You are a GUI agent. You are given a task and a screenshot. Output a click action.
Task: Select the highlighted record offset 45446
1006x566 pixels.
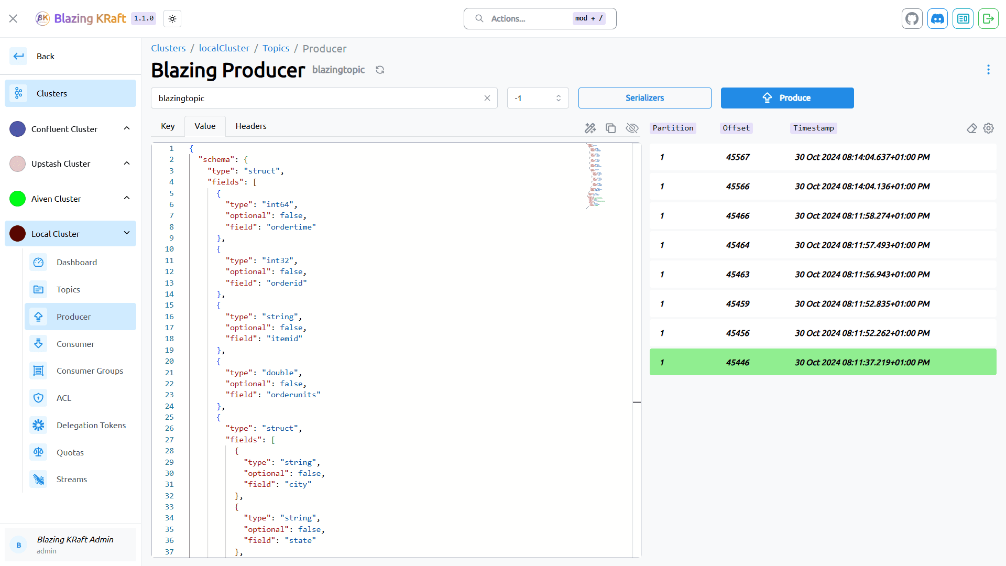pos(823,363)
